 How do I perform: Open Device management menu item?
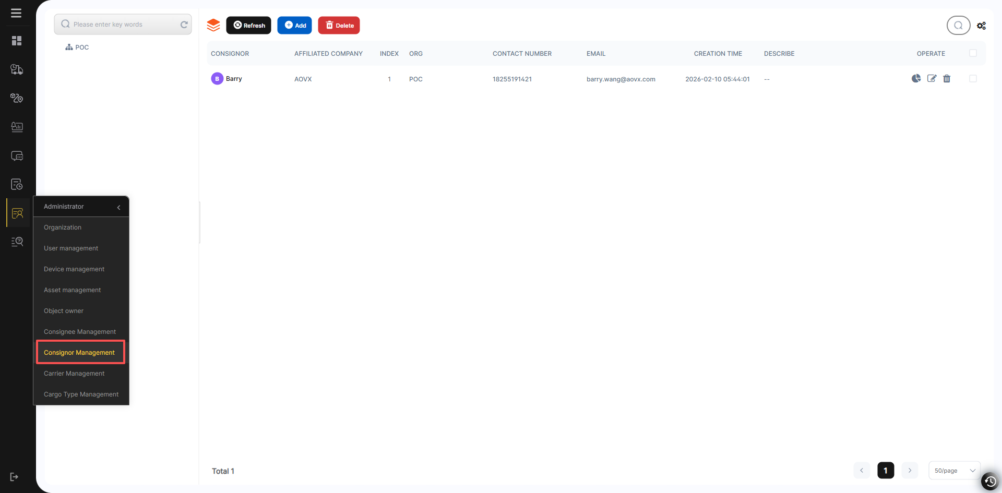(x=81, y=269)
